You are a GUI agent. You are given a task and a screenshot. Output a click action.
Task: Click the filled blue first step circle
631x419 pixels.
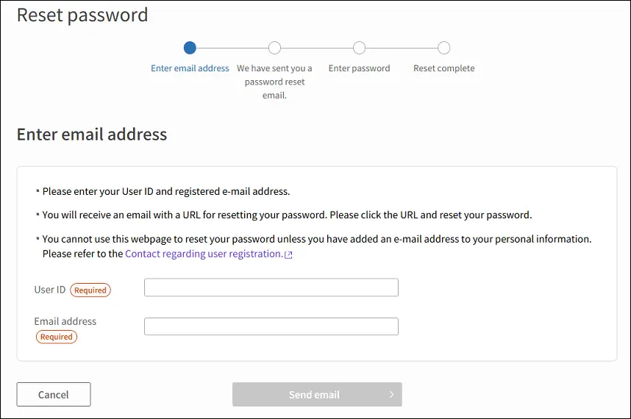[x=190, y=48]
